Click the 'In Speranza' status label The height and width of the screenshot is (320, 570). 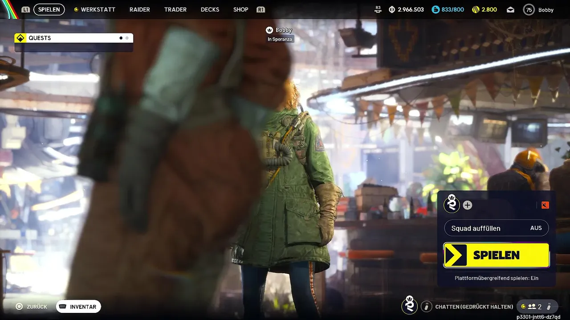point(280,39)
